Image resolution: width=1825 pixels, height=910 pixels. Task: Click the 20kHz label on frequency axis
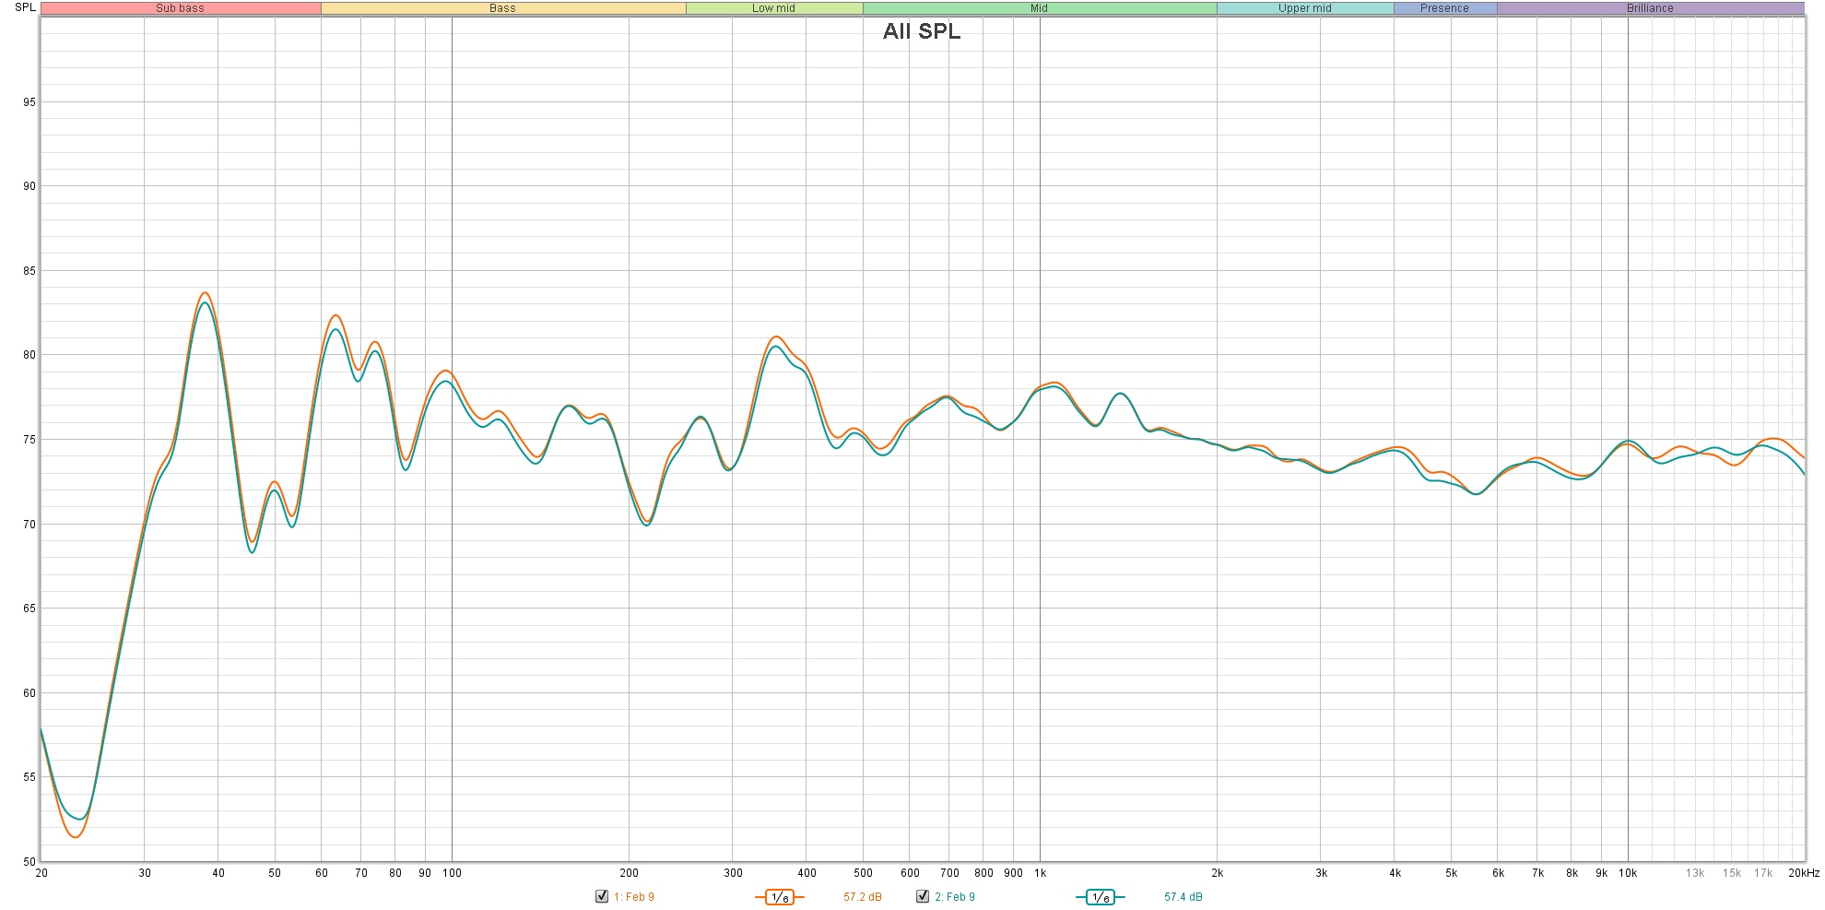(x=1805, y=873)
